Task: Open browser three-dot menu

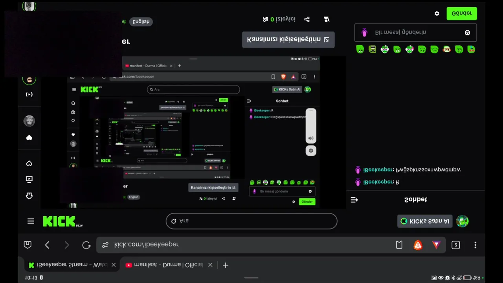Action: 475,245
